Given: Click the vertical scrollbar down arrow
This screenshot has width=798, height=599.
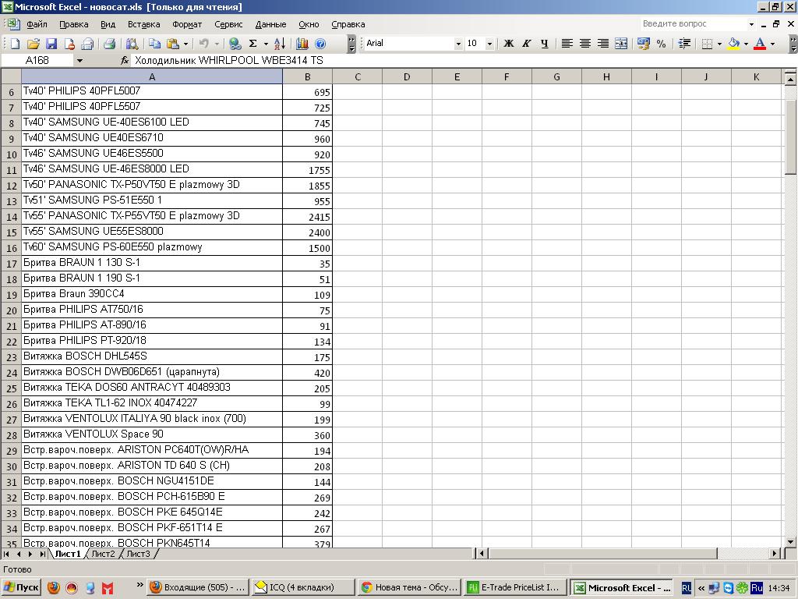Looking at the screenshot, I should click(790, 541).
